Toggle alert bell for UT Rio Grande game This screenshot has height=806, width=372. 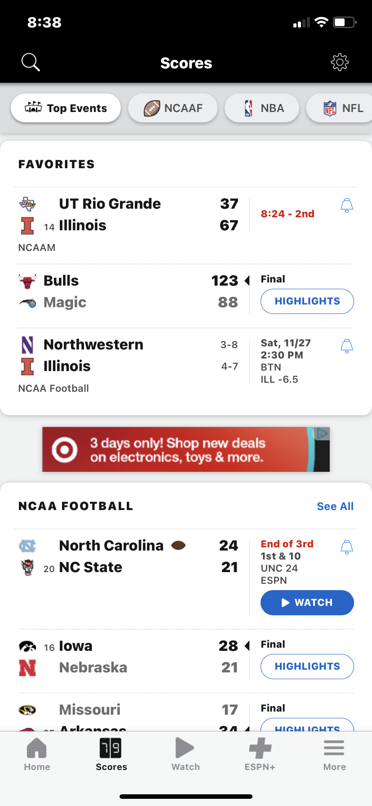(x=347, y=206)
